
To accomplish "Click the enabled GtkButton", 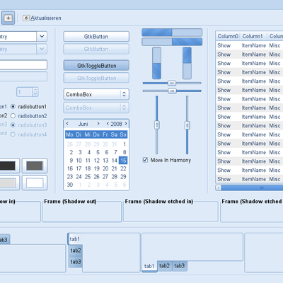I will tap(96, 36).
